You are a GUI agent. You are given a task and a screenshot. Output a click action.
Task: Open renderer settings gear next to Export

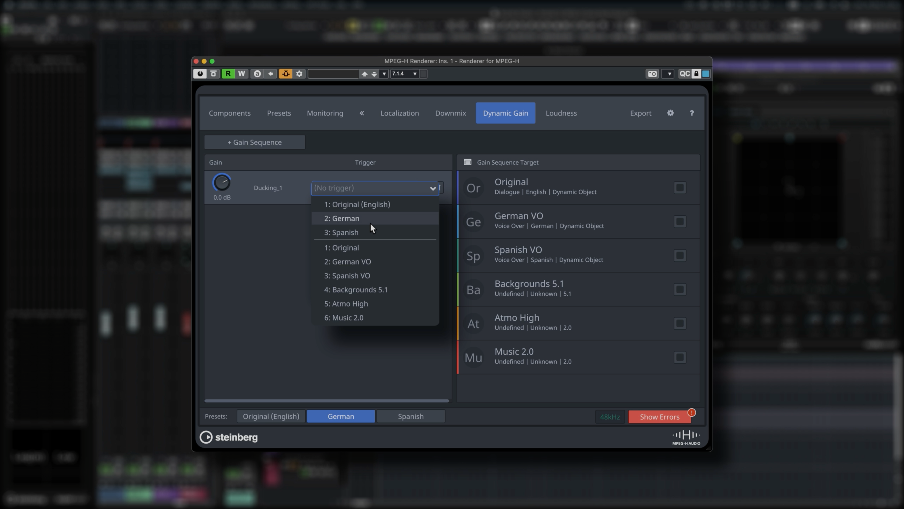[x=670, y=113]
